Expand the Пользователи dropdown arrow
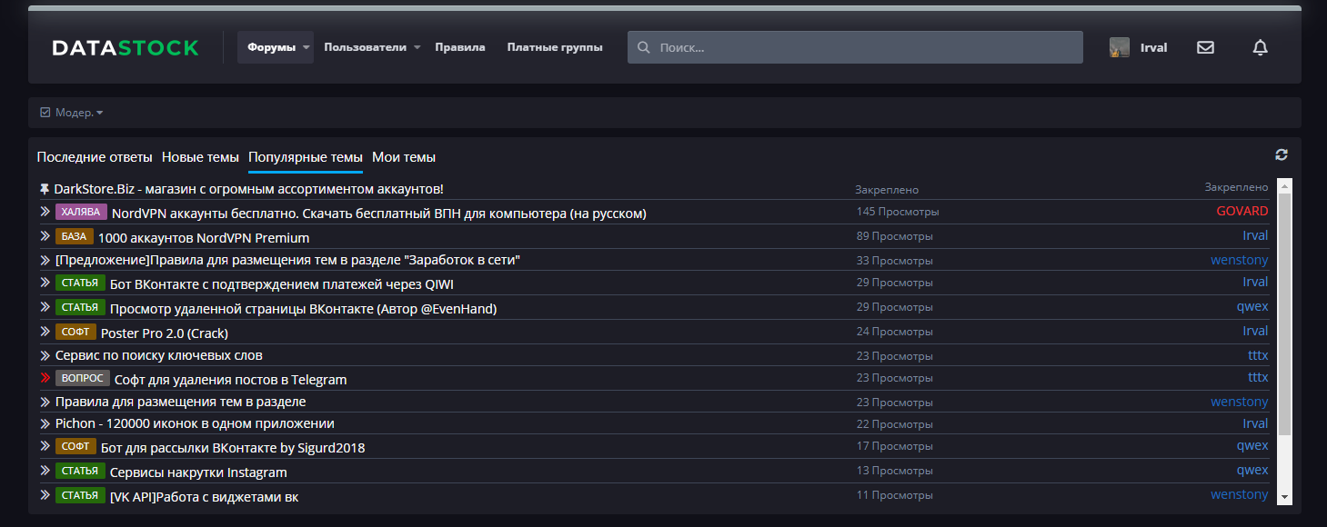Screen dimensions: 1327x527 tap(417, 47)
